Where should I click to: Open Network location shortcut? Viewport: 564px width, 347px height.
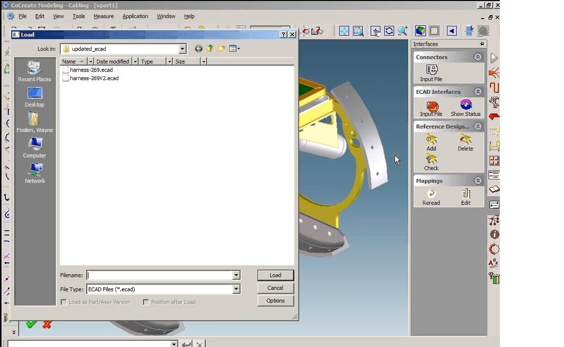(x=35, y=173)
